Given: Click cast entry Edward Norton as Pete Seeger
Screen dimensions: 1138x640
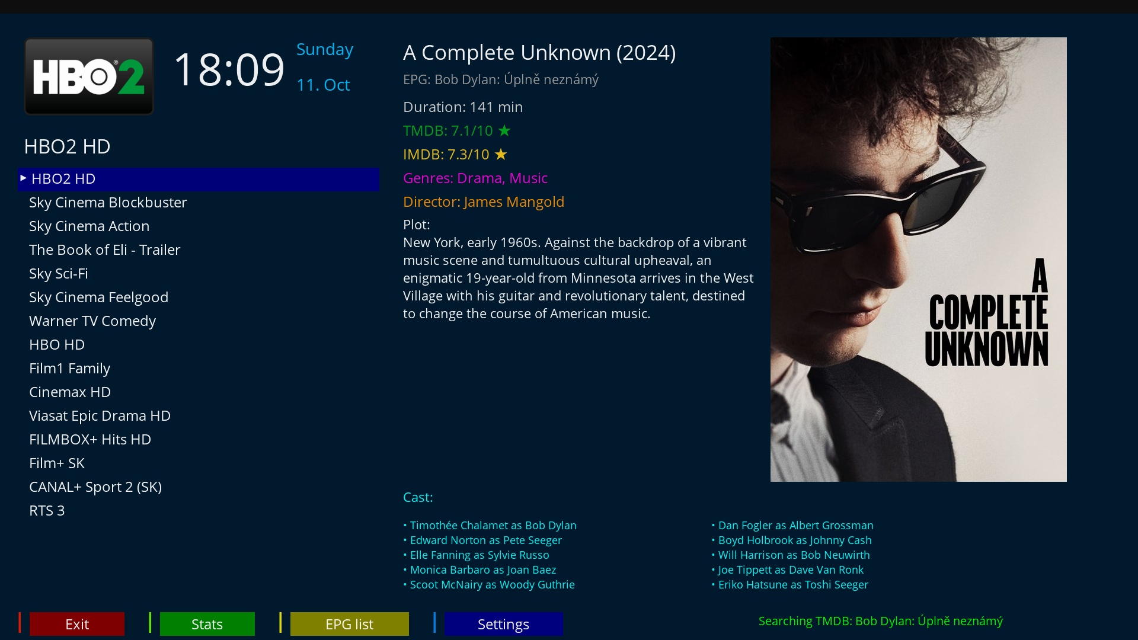Looking at the screenshot, I should [x=482, y=540].
